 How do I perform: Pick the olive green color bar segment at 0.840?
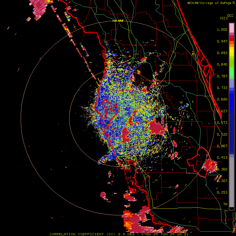pos(232,65)
